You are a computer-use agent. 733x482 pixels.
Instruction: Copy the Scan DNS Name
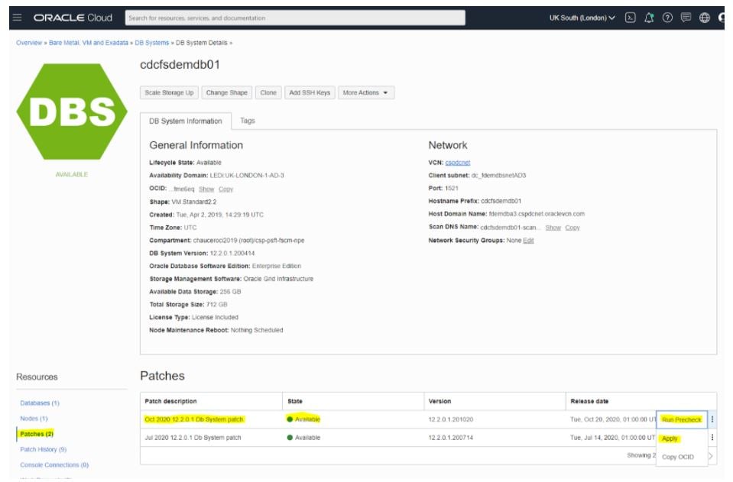pyautogui.click(x=572, y=228)
